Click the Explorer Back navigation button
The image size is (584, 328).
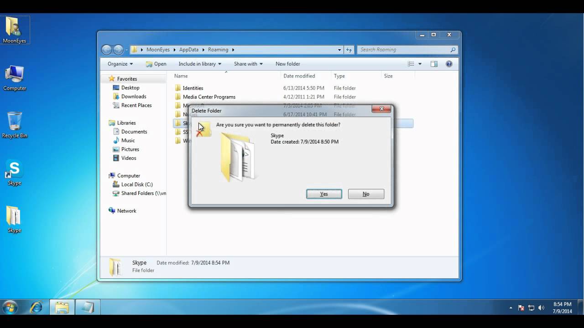[107, 50]
